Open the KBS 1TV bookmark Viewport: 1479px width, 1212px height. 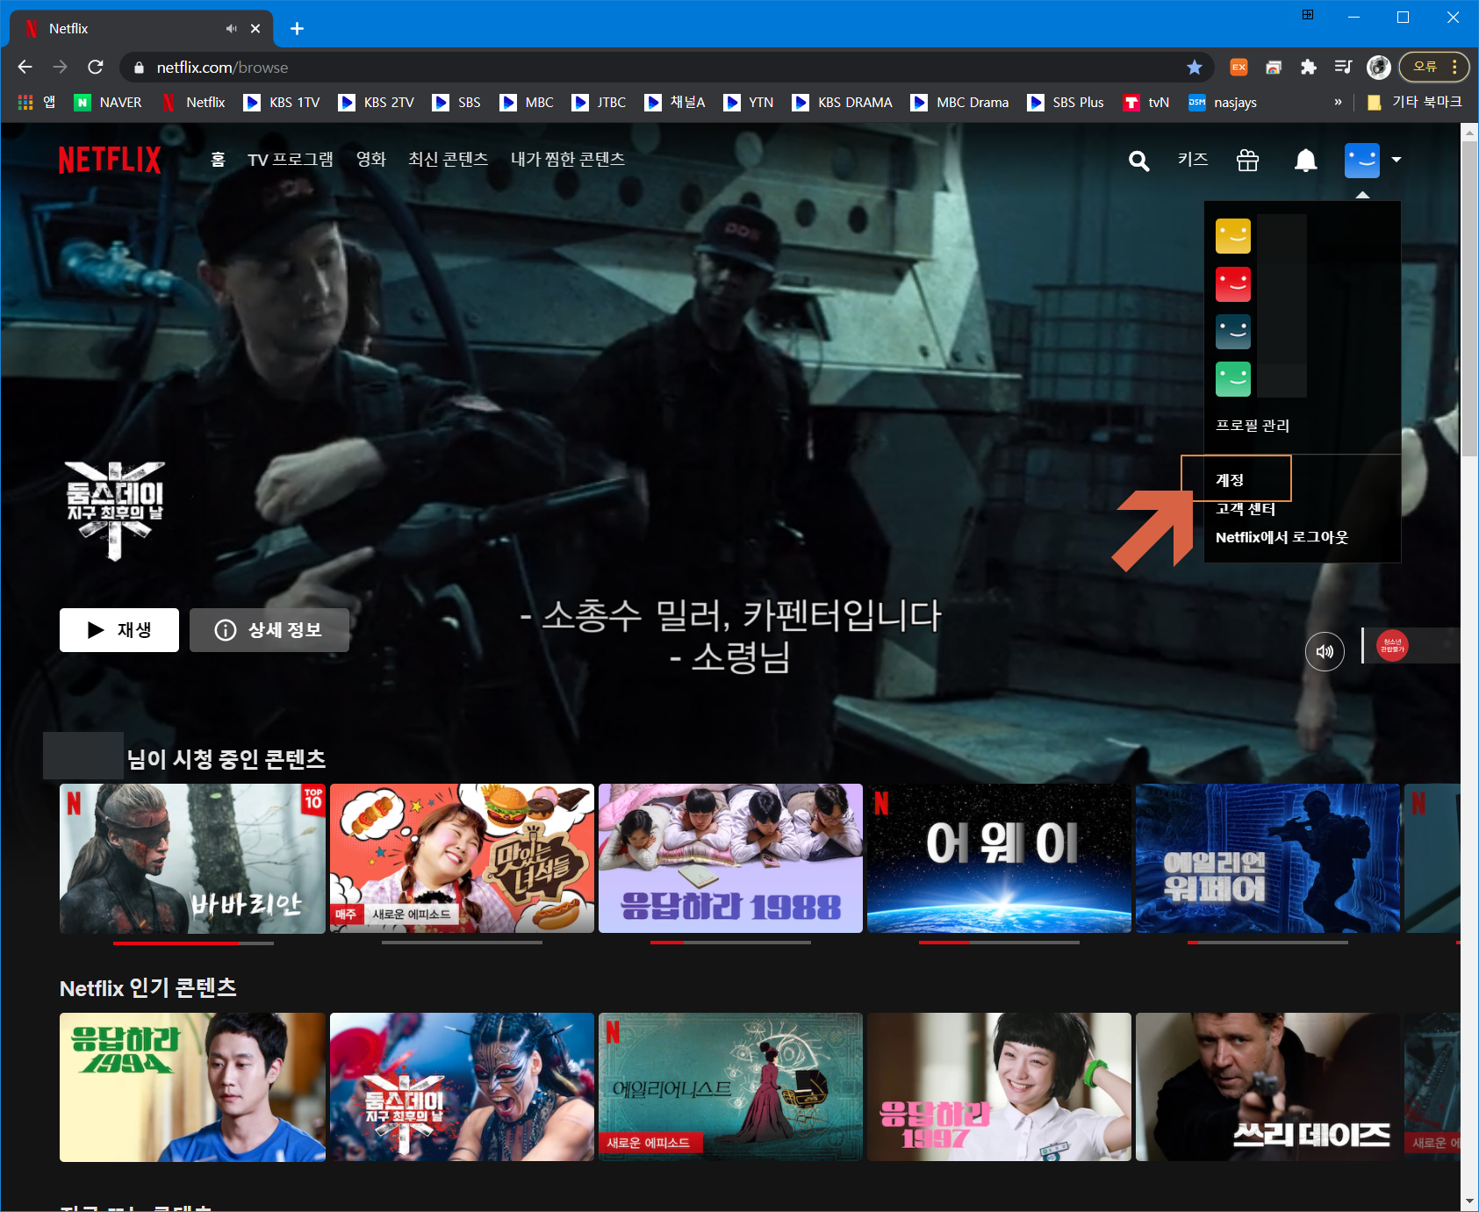click(x=283, y=103)
